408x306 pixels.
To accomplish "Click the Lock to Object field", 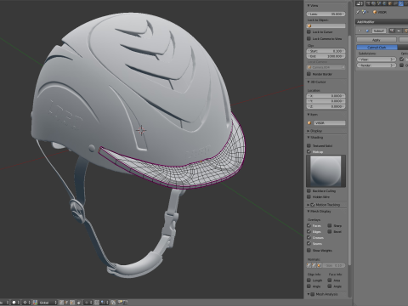I will [326, 25].
